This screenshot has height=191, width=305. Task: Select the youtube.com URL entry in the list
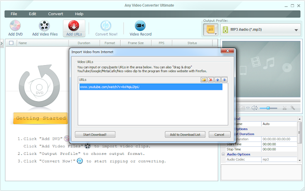[151, 87]
